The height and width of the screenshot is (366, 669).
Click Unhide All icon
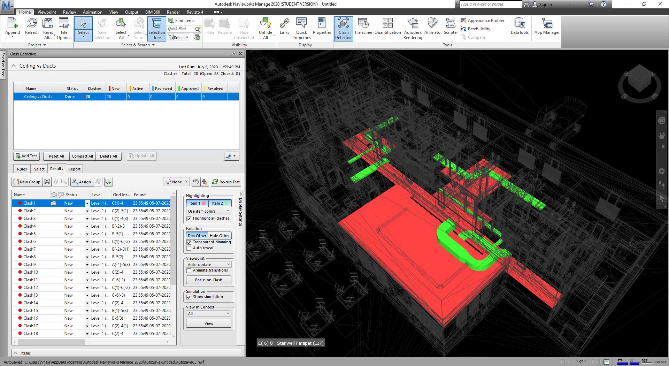(x=266, y=28)
